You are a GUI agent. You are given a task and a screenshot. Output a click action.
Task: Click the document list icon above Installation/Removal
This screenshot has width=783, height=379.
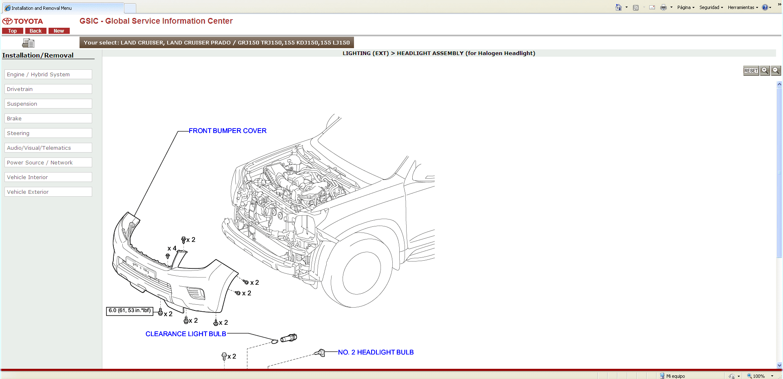click(28, 43)
